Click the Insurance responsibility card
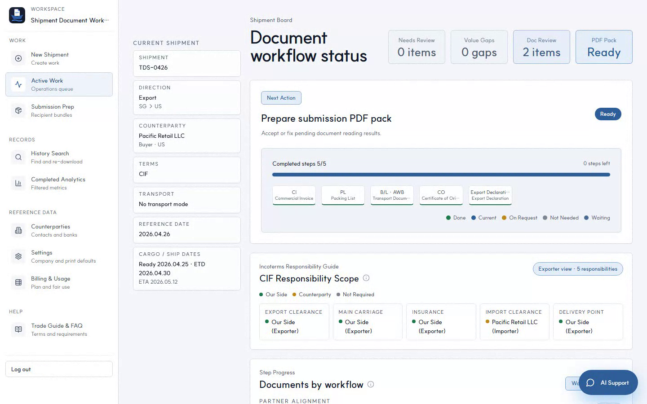 (441, 322)
